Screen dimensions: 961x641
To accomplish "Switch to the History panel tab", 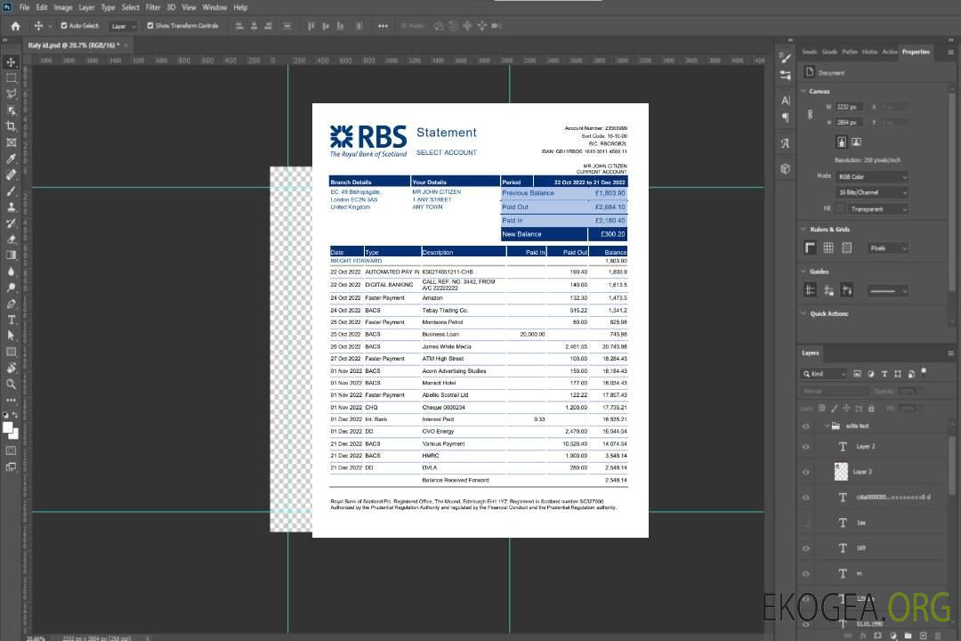I will (x=869, y=52).
